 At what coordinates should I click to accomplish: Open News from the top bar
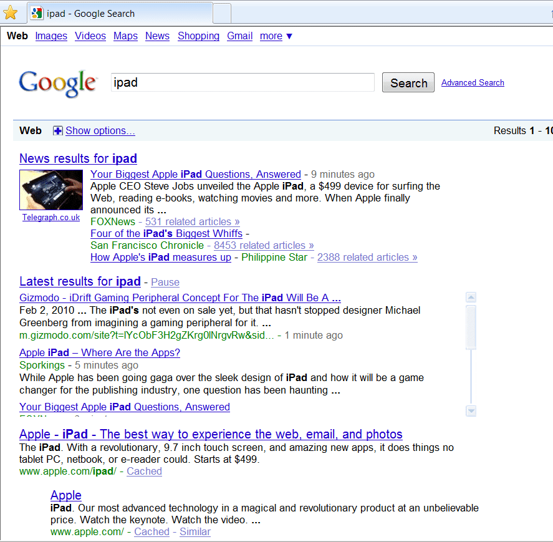pyautogui.click(x=157, y=36)
